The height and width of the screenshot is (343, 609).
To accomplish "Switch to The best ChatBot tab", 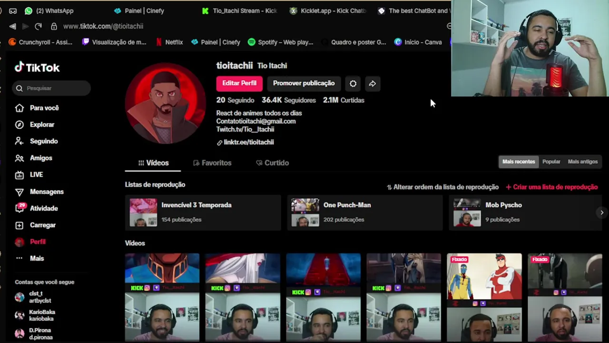I will pos(413,10).
